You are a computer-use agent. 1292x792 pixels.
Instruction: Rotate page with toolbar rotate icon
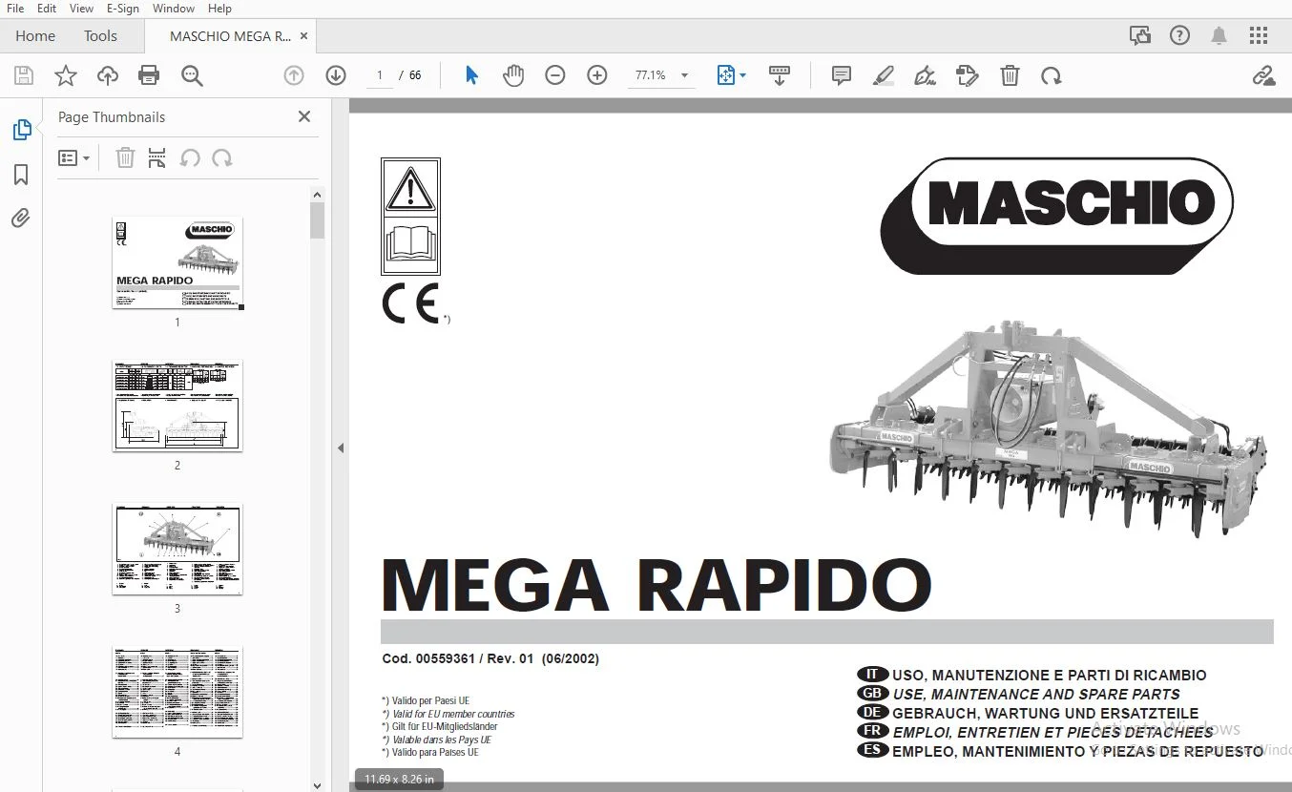pos(1052,75)
